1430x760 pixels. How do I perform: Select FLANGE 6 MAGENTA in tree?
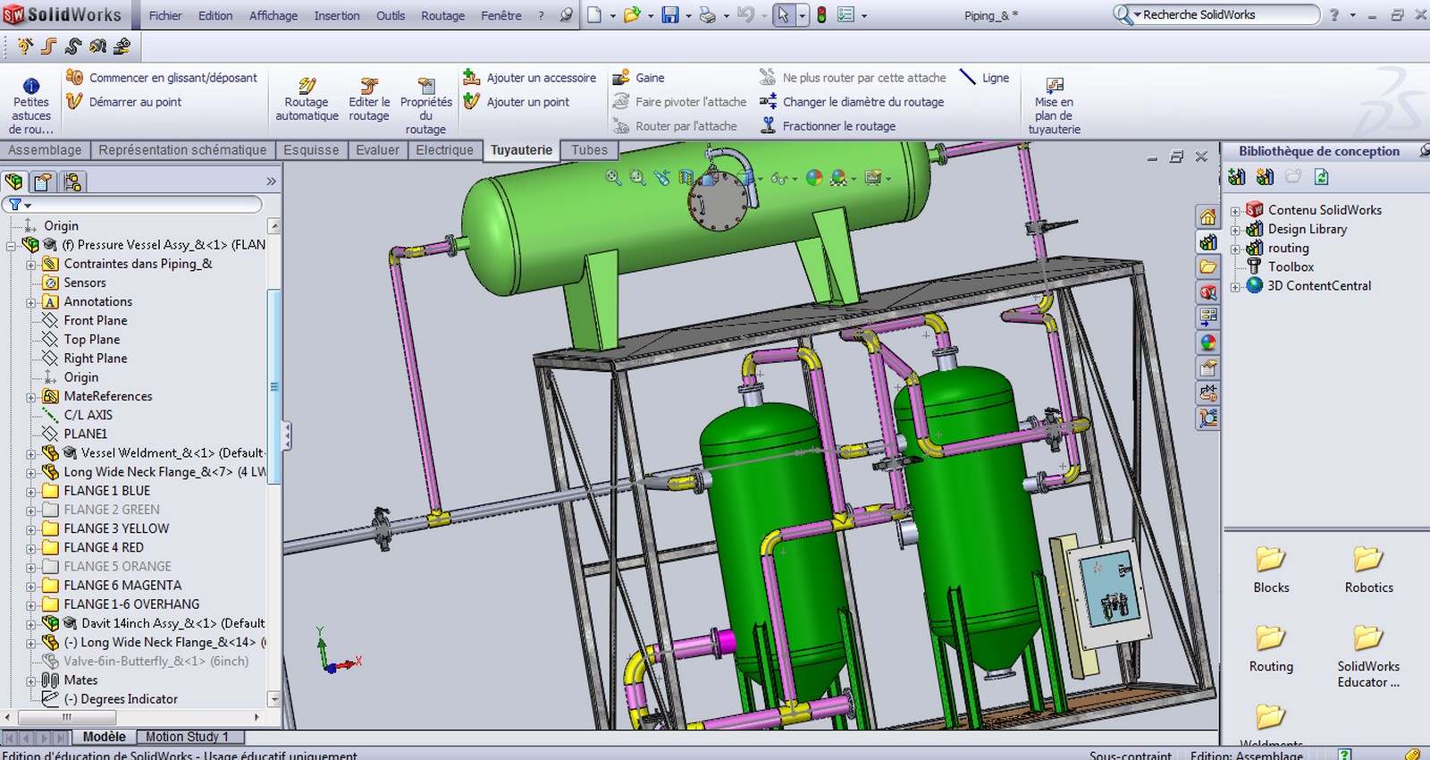(x=122, y=585)
